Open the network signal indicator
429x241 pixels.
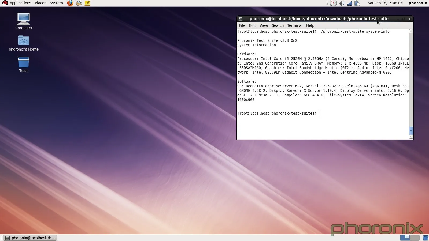click(350, 3)
